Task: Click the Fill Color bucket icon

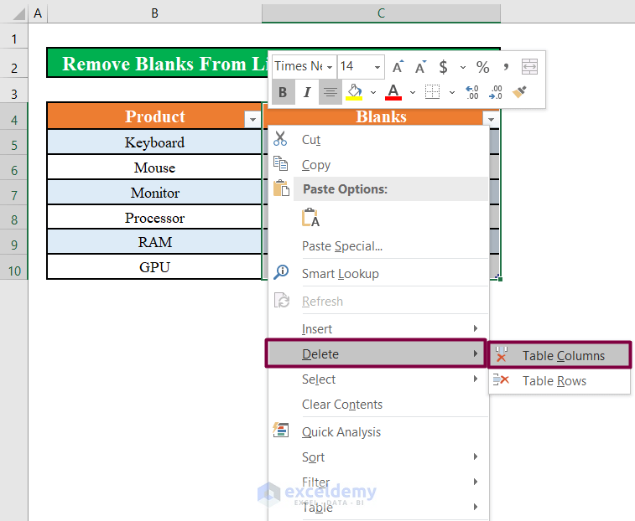Action: pos(354,92)
